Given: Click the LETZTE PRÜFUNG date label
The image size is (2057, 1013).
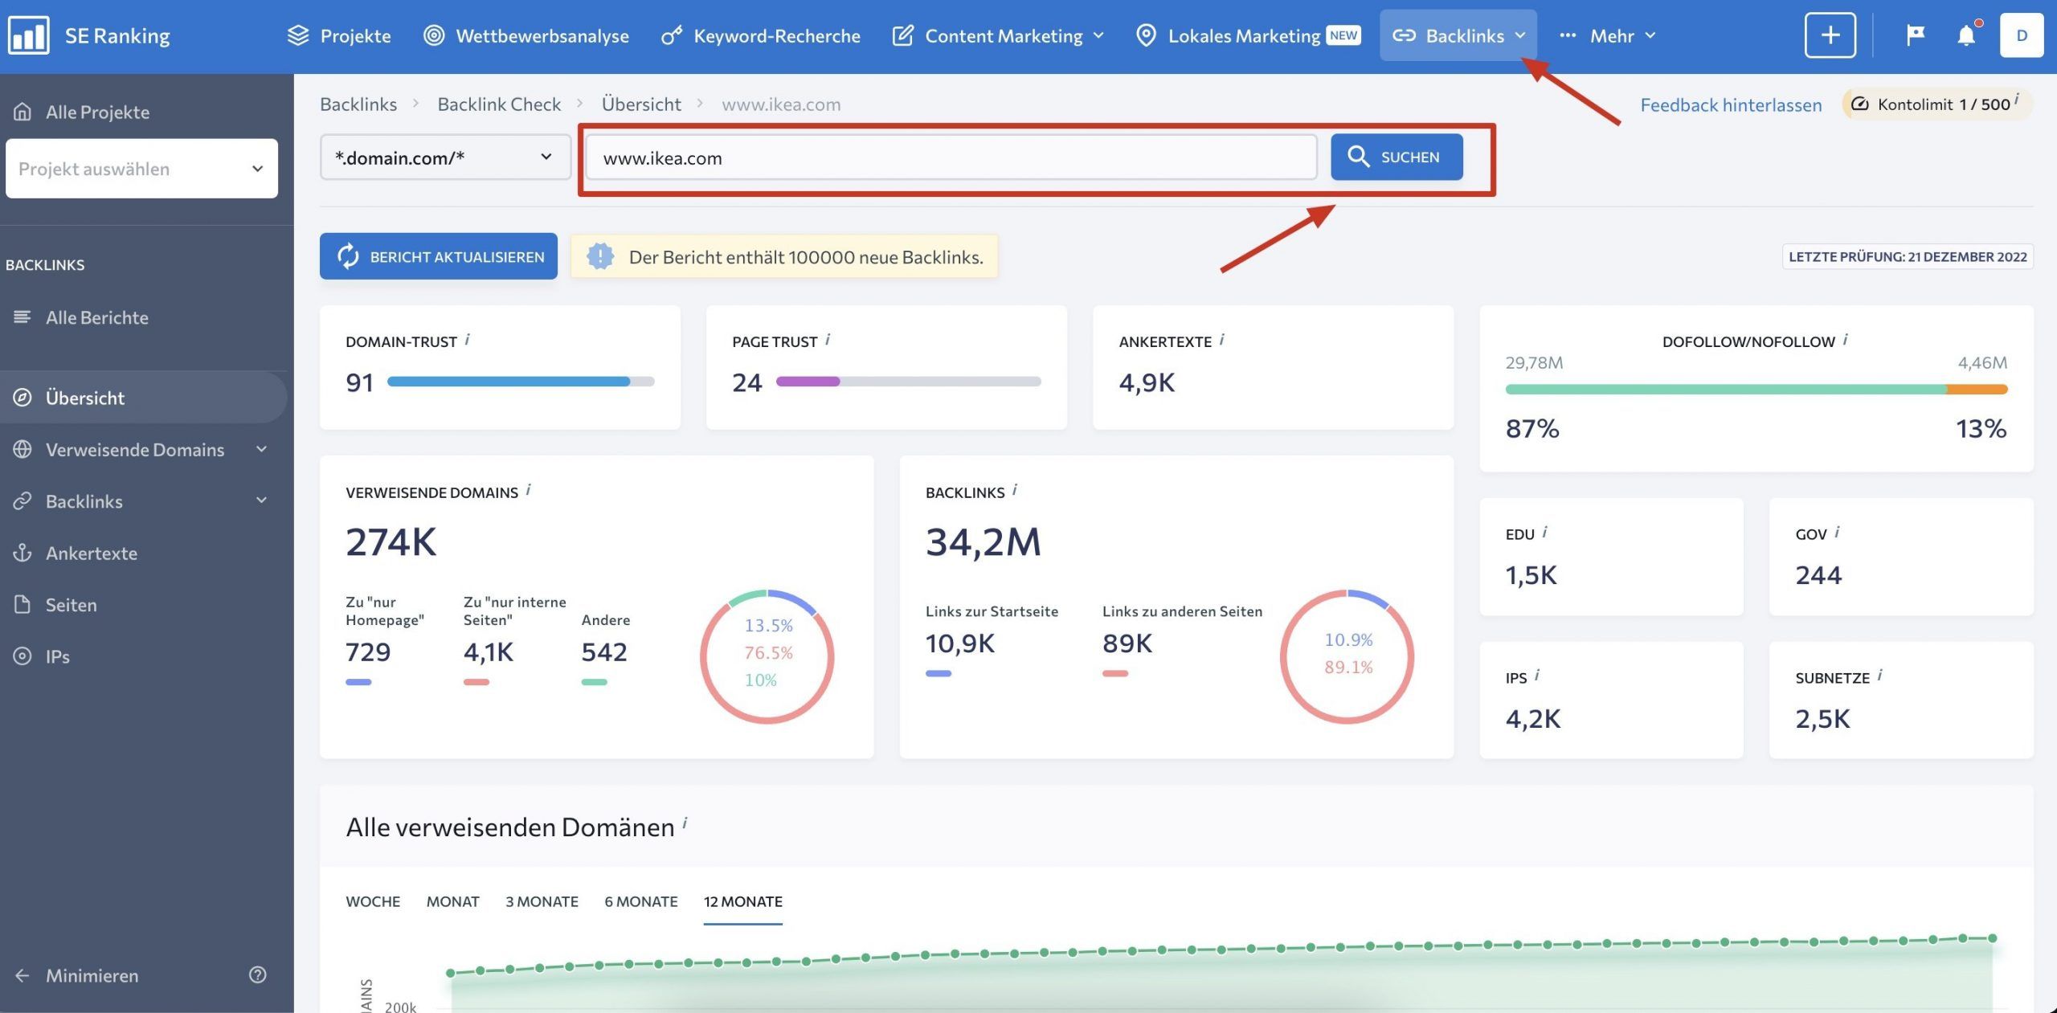Looking at the screenshot, I should click(1908, 256).
